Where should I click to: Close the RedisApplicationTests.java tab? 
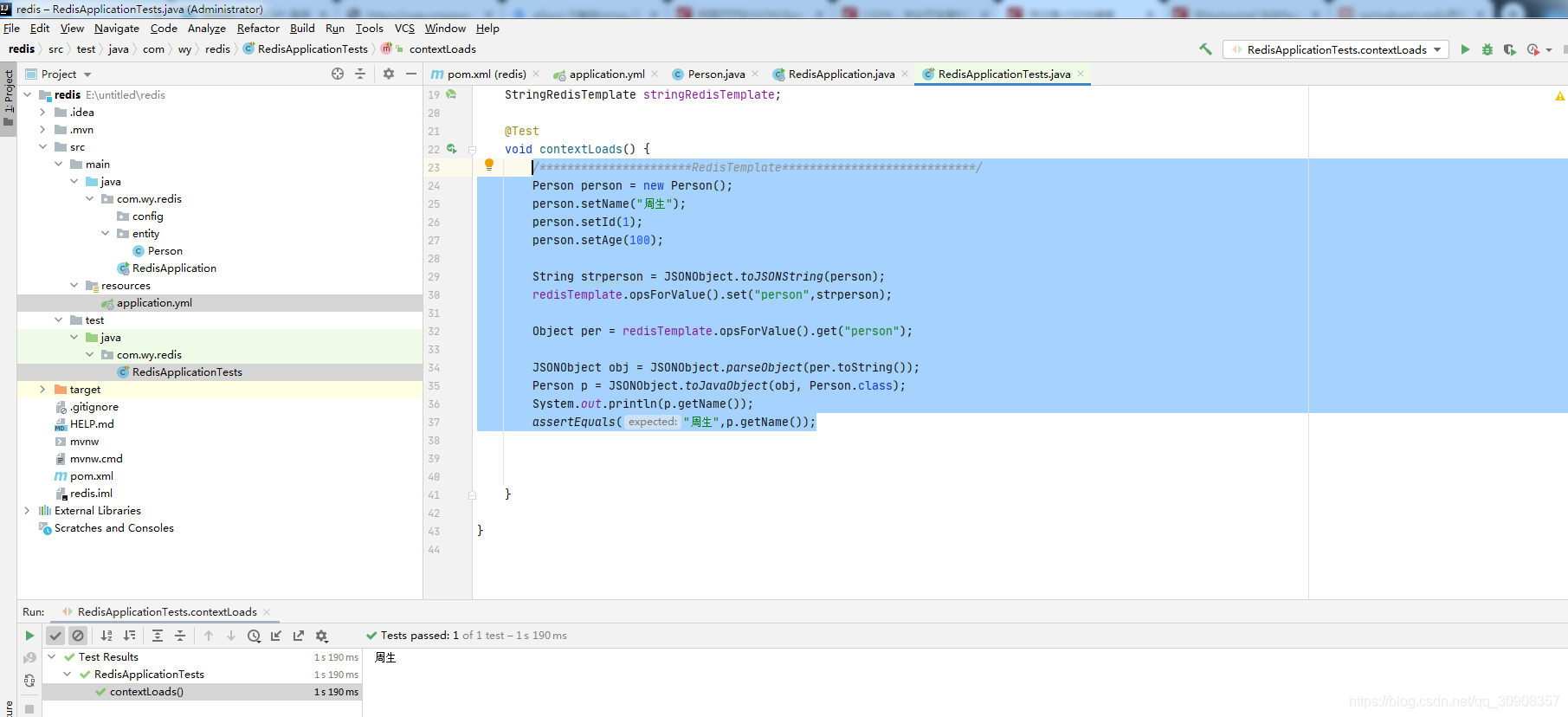pyautogui.click(x=1081, y=74)
